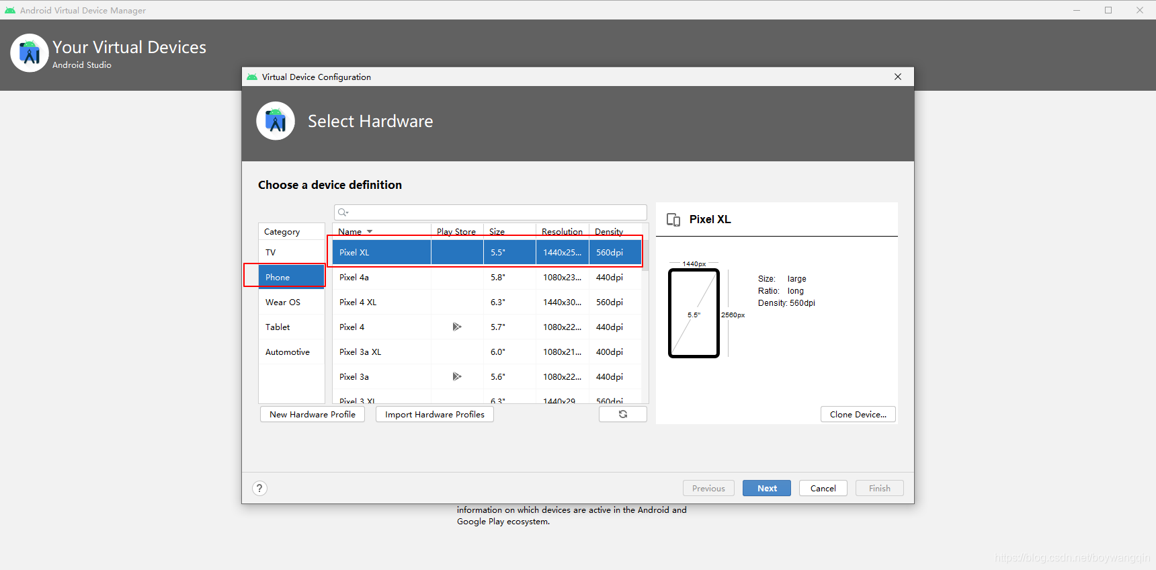Cancel the virtual device configuration
The image size is (1156, 570).
823,488
